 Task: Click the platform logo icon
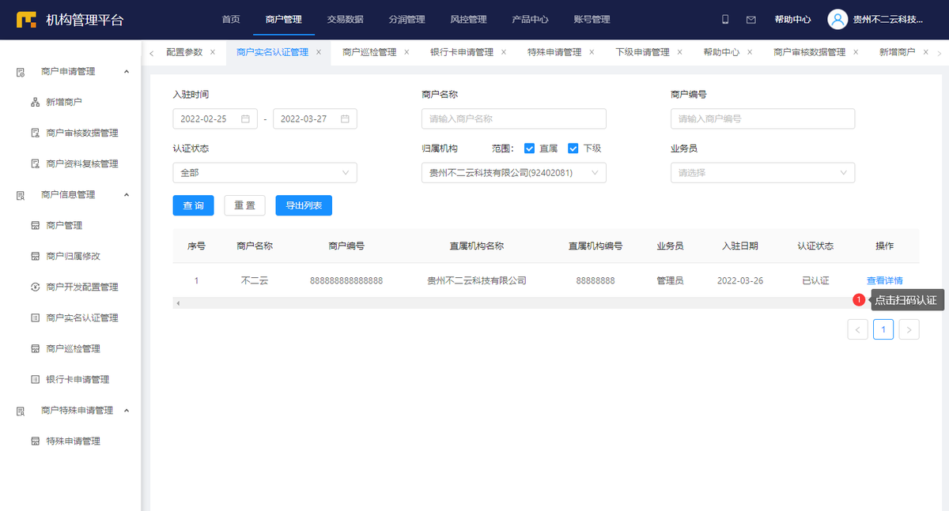click(x=26, y=19)
